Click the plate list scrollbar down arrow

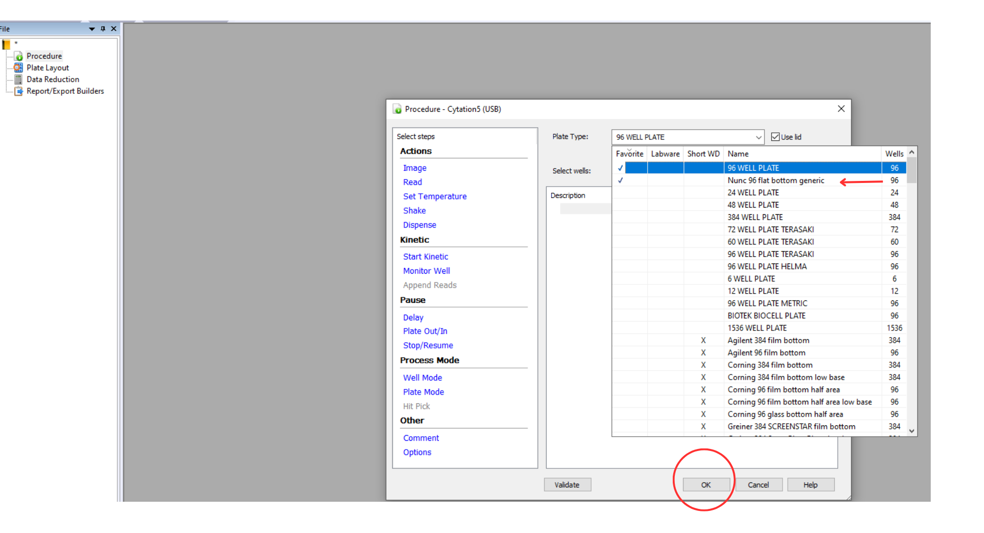[x=912, y=431]
